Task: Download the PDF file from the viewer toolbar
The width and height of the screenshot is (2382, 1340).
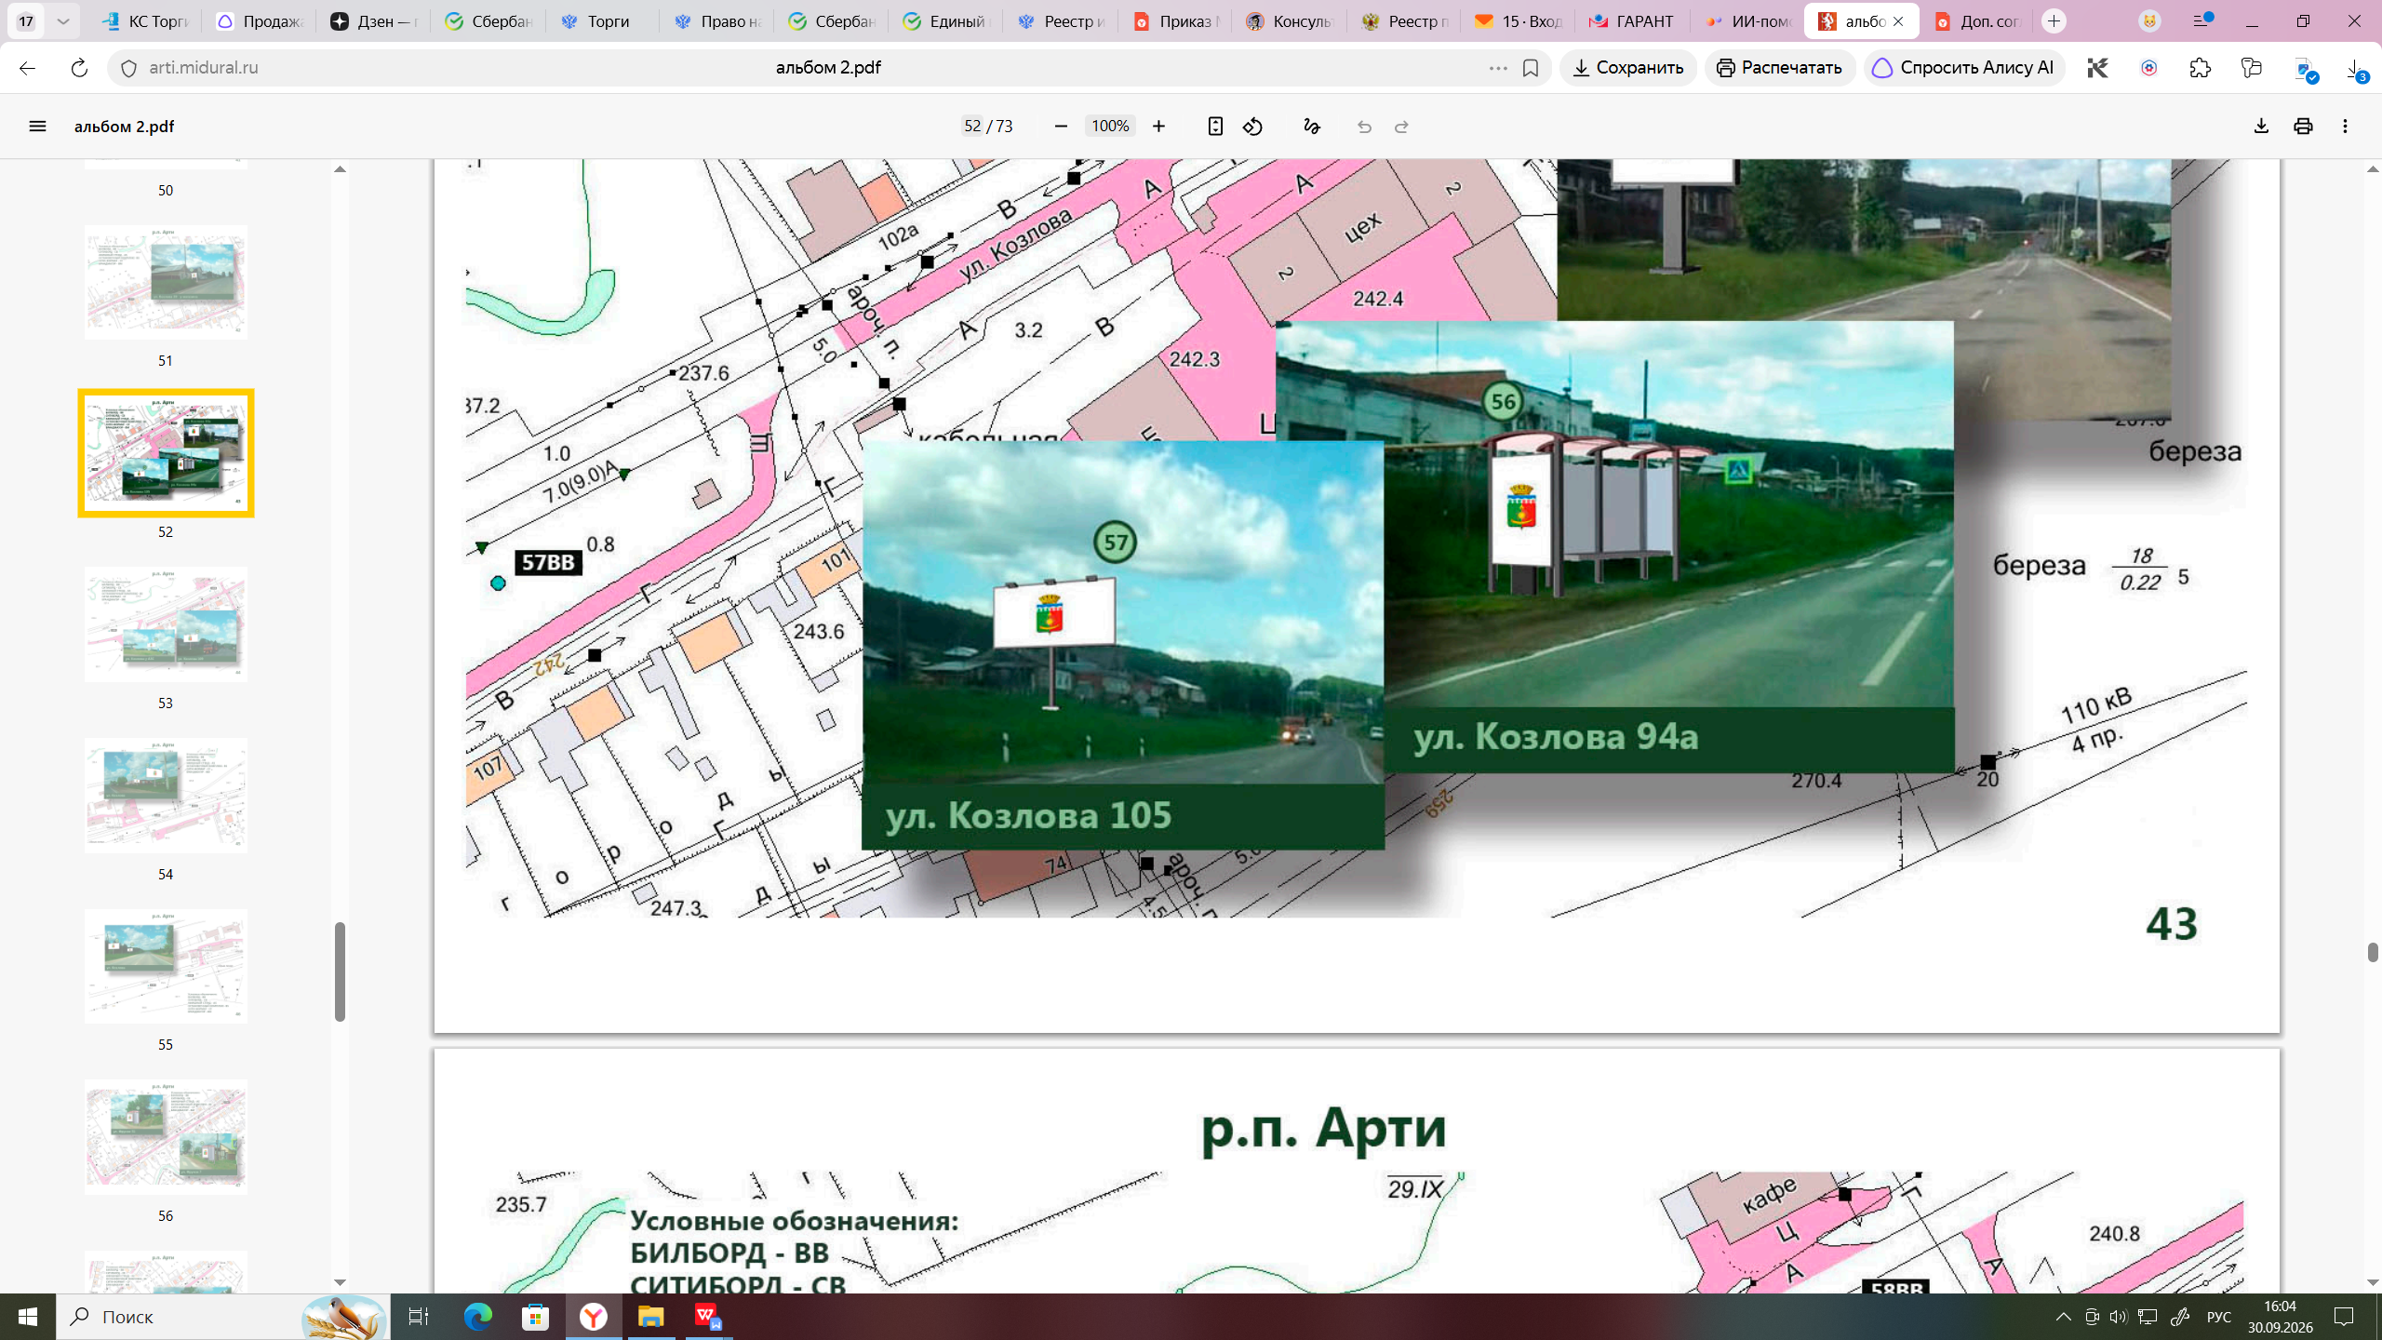Action: 2261,127
